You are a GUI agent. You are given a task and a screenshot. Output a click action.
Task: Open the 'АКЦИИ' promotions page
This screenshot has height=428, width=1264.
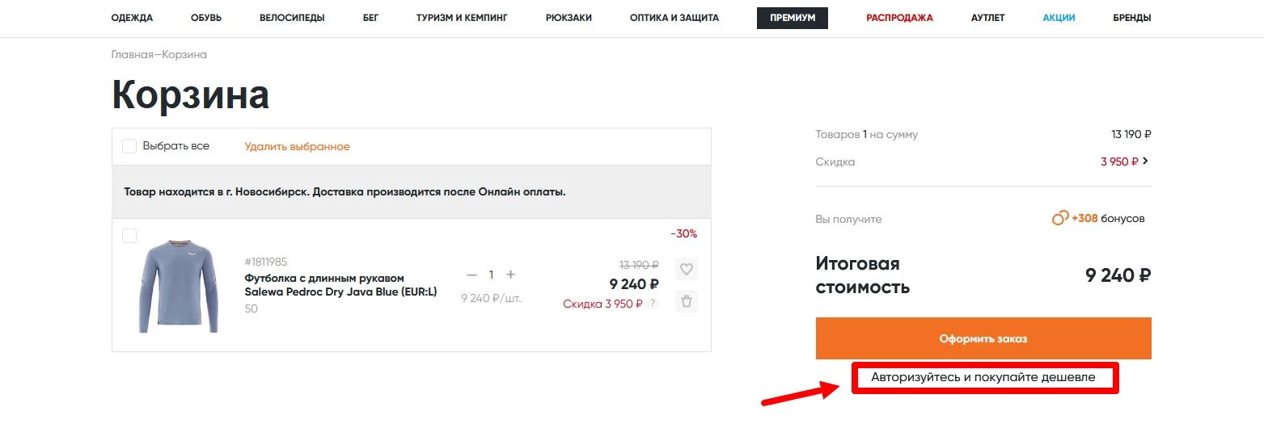point(1059,18)
